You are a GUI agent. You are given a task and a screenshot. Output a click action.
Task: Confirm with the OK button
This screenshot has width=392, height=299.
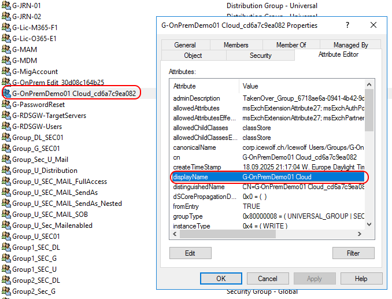[x=221, y=279]
